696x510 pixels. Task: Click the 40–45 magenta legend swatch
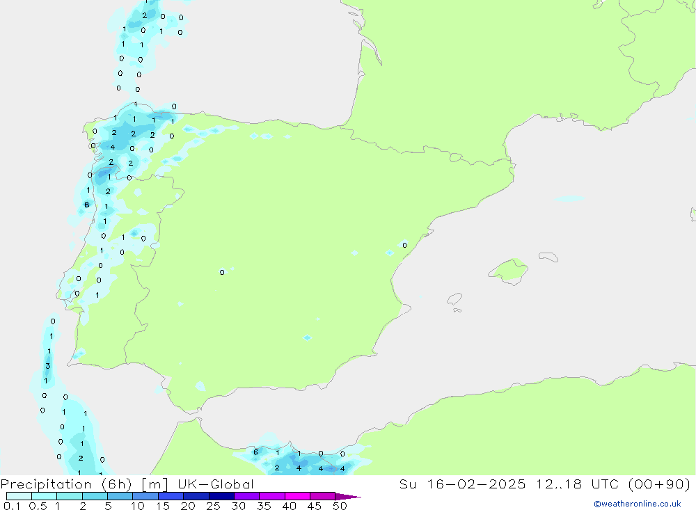click(297, 496)
